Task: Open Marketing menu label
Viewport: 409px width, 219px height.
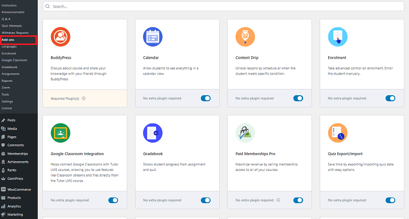Action: pos(15,214)
